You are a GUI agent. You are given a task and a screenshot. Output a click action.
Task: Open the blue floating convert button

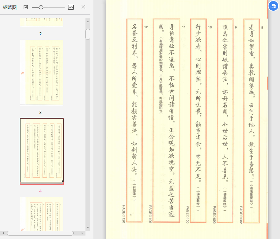click(273, 6)
